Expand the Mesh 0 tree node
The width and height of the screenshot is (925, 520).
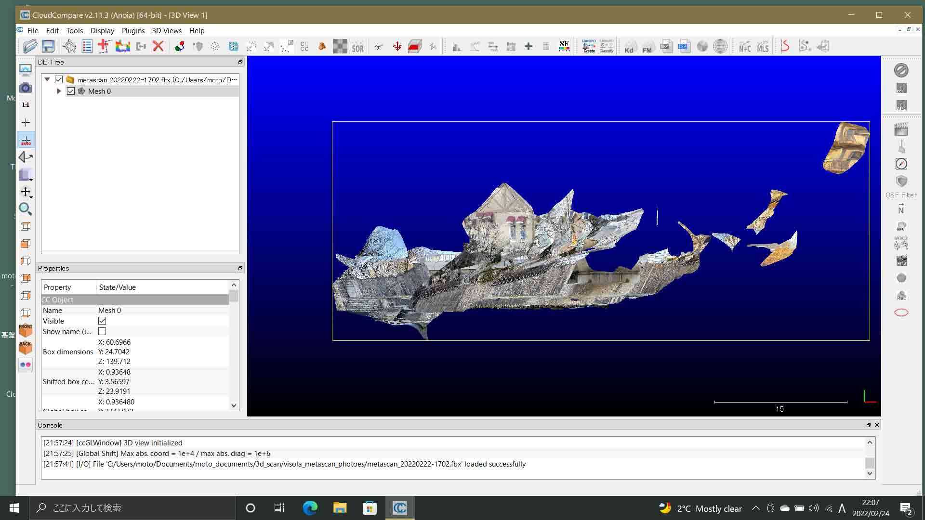(x=59, y=91)
